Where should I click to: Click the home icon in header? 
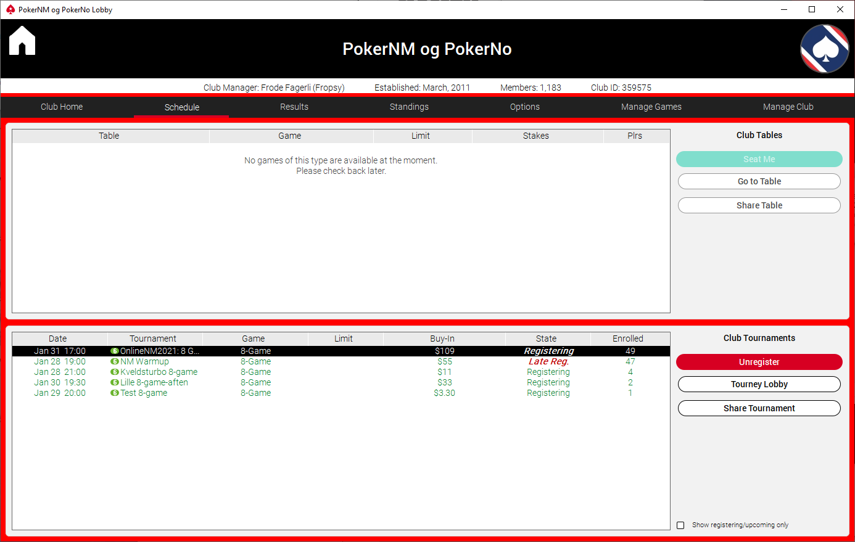pyautogui.click(x=22, y=41)
